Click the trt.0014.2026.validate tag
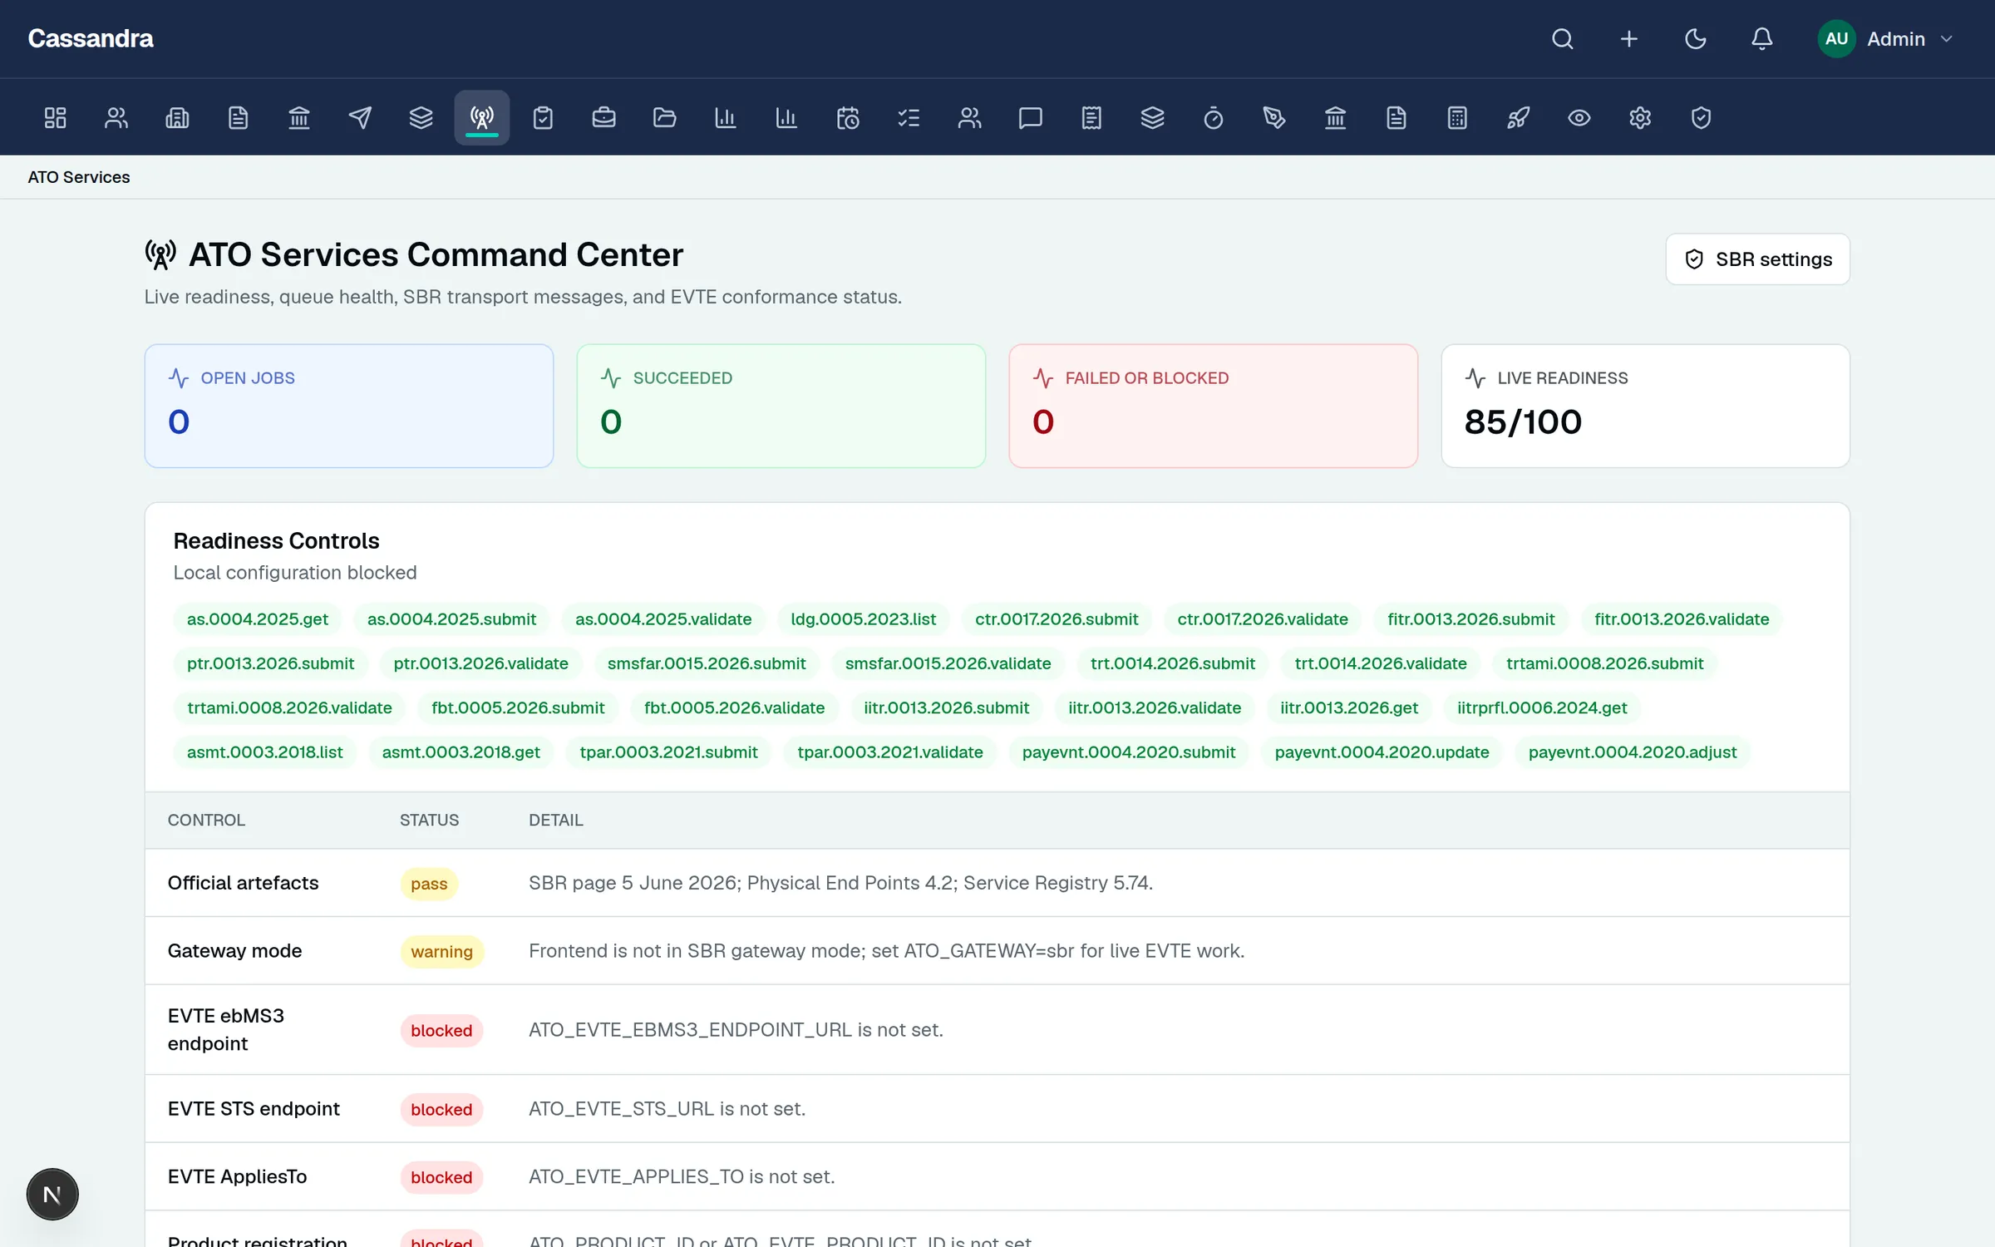This screenshot has height=1247, width=1995. 1381,663
